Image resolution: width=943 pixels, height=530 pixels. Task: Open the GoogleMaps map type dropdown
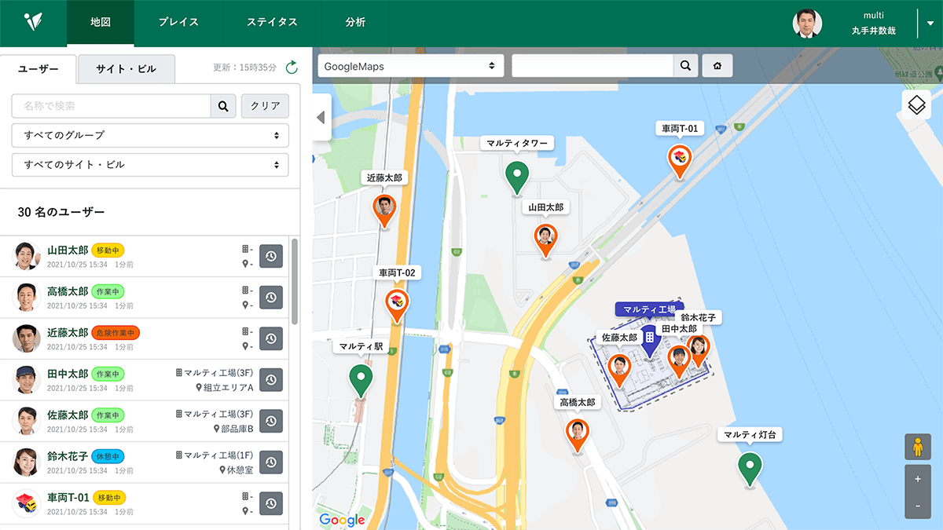point(410,66)
